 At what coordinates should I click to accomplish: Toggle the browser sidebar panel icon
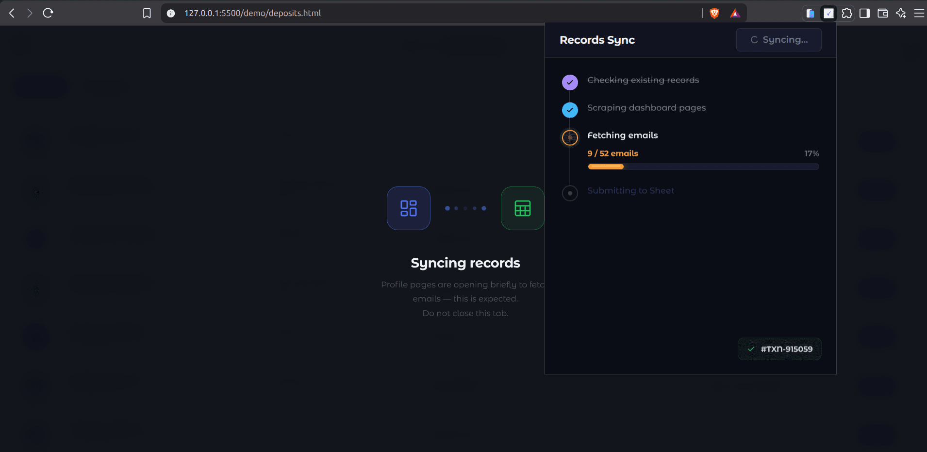point(864,13)
